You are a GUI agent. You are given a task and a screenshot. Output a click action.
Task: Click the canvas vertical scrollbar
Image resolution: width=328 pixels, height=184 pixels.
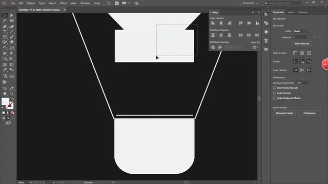(x=259, y=98)
